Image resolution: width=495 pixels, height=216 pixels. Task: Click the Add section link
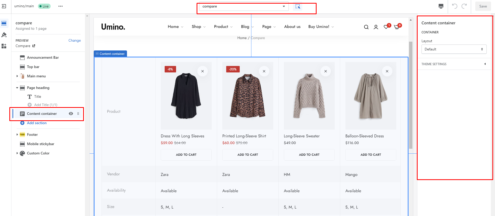point(37,123)
